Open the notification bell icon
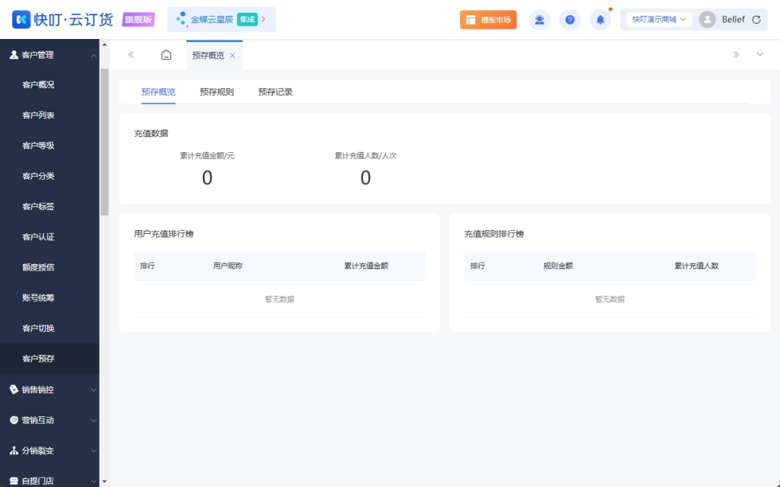 tap(600, 19)
